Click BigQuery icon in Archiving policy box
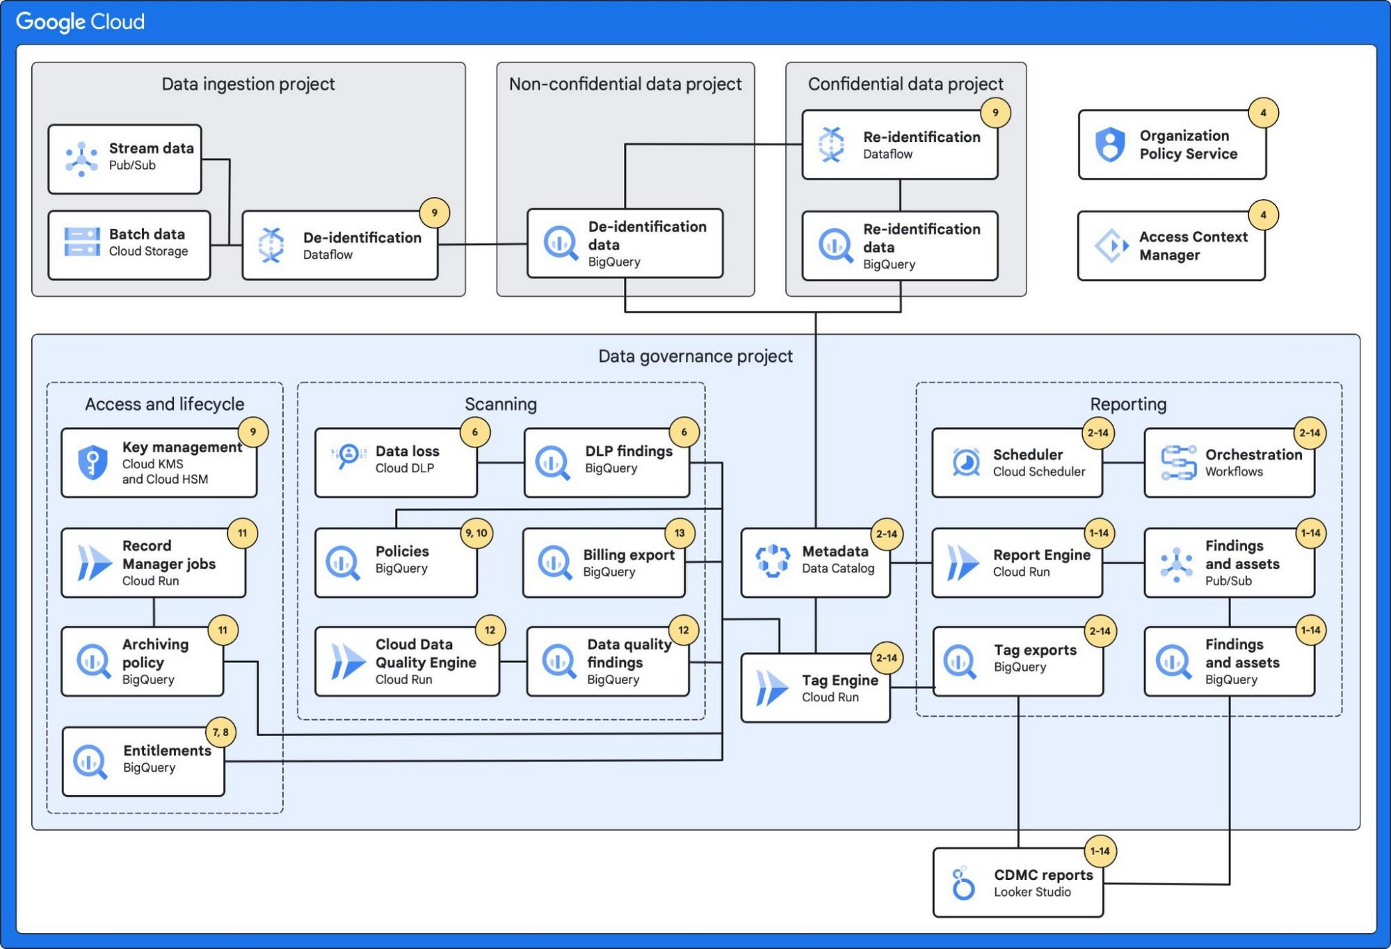This screenshot has height=949, width=1391. pyautogui.click(x=94, y=661)
